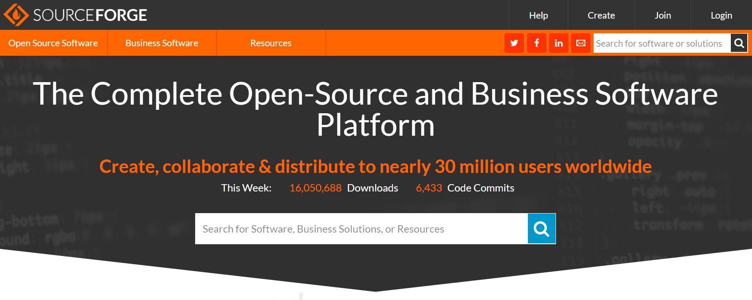Expand the Resources menu
The width and height of the screenshot is (752, 300).
[x=271, y=43]
